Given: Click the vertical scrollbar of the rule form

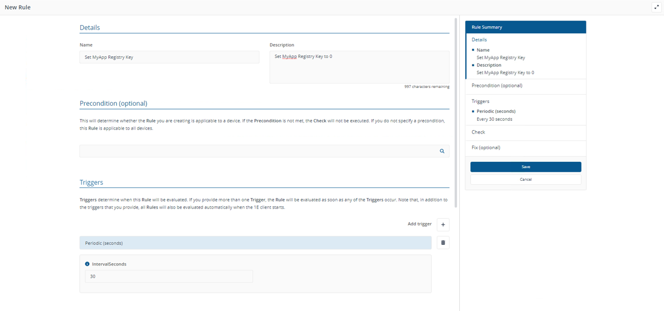Looking at the screenshot, I should [x=456, y=111].
